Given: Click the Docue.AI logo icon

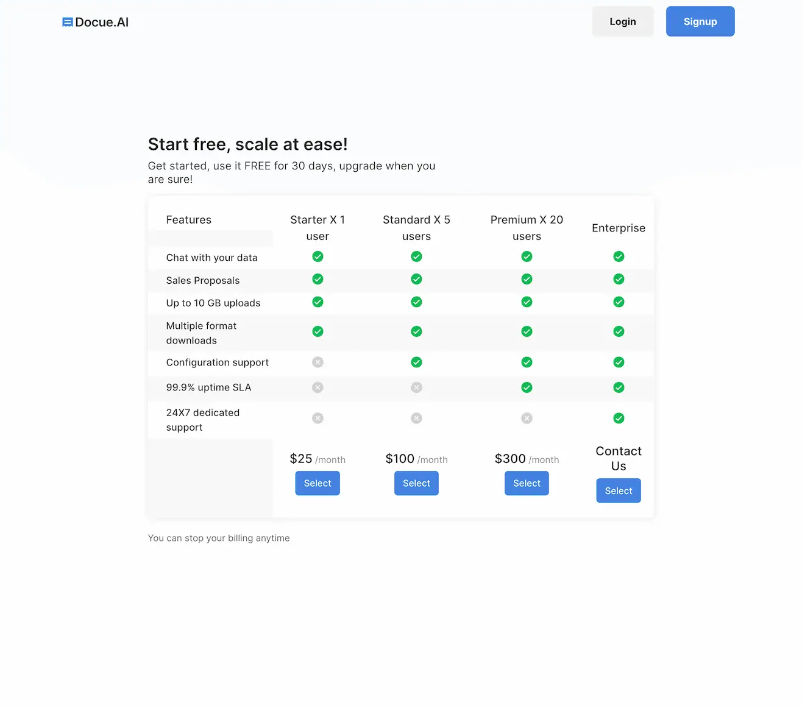Looking at the screenshot, I should [68, 22].
